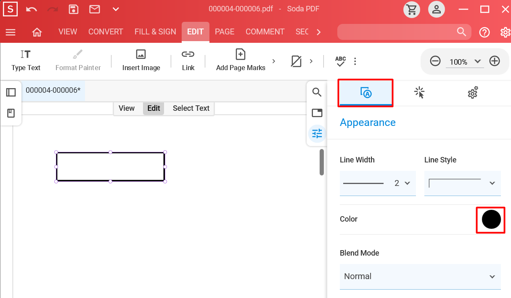The width and height of the screenshot is (511, 298).
Task: Open the Blend Mode Normal dropdown
Action: click(420, 276)
